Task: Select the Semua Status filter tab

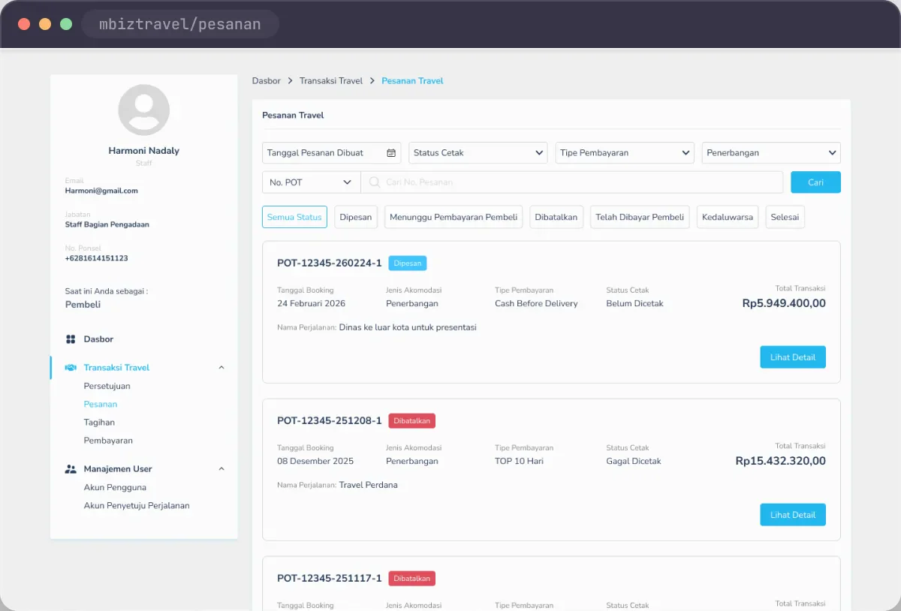Action: point(294,217)
